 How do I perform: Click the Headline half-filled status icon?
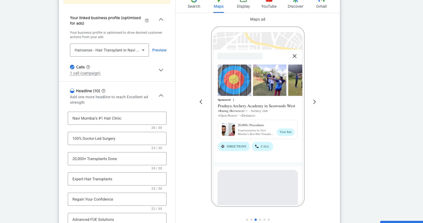[x=72, y=91]
